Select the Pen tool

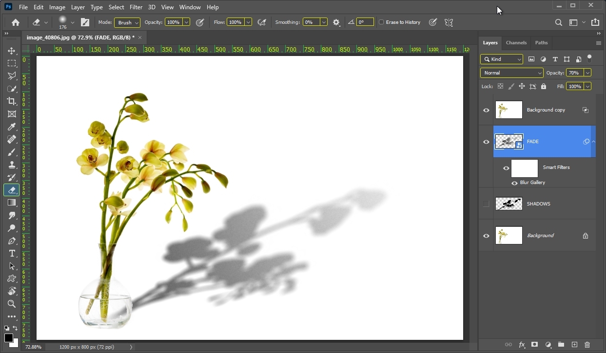coord(12,241)
